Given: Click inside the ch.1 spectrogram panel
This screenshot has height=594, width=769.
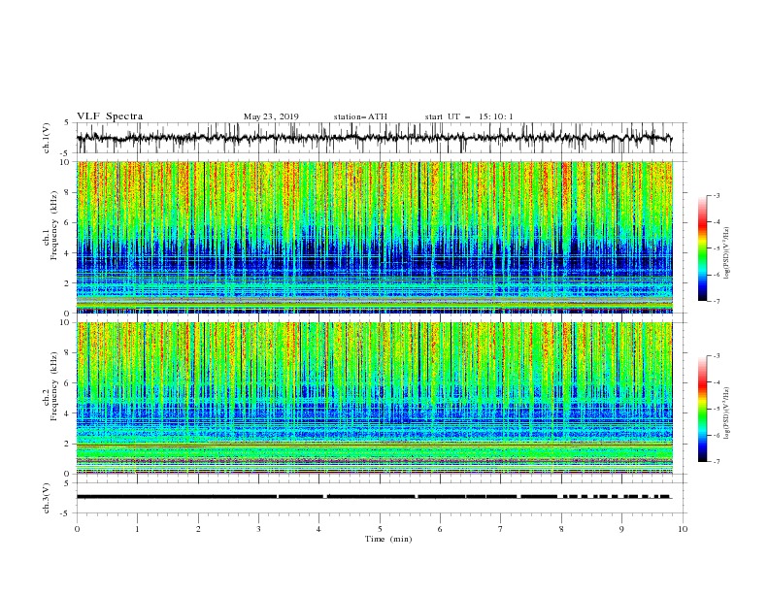Looking at the screenshot, I should (x=375, y=237).
